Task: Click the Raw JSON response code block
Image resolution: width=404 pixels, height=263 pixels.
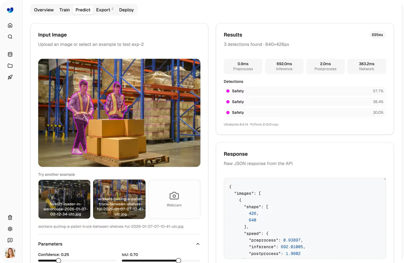Action: [x=305, y=218]
